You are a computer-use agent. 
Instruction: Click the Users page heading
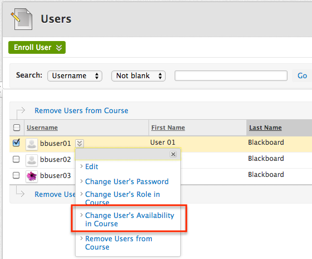(x=56, y=19)
